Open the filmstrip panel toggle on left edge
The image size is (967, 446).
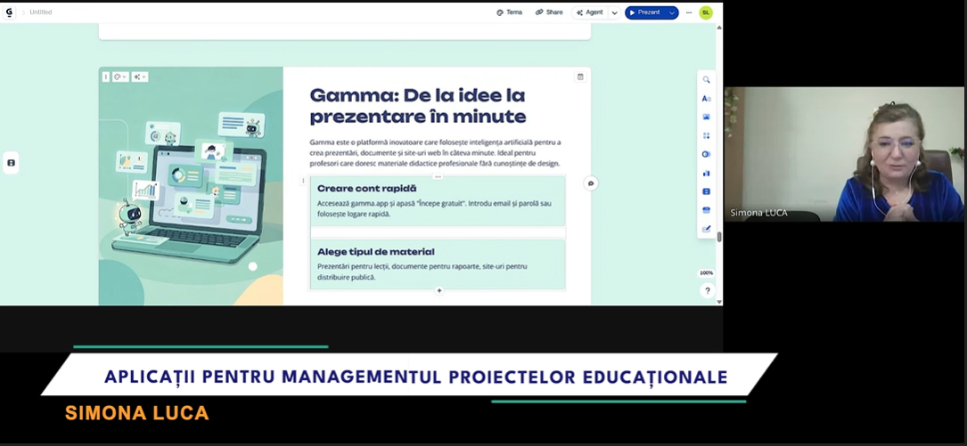[11, 163]
